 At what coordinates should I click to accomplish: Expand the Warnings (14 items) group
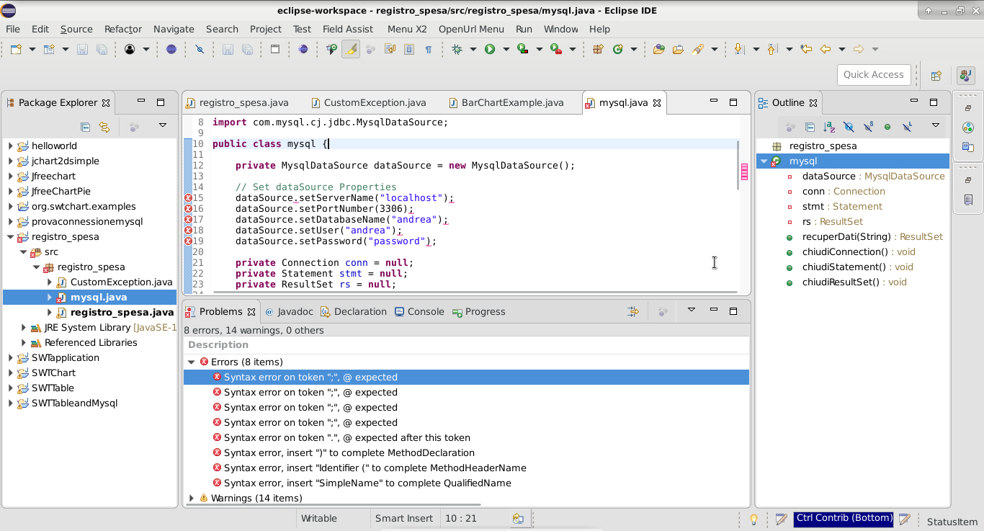(x=192, y=498)
